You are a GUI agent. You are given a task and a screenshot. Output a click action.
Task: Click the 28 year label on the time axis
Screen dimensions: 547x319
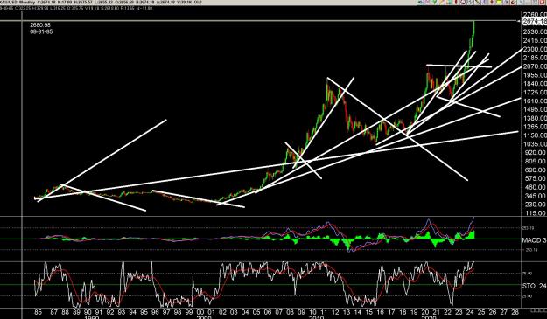pos(515,312)
